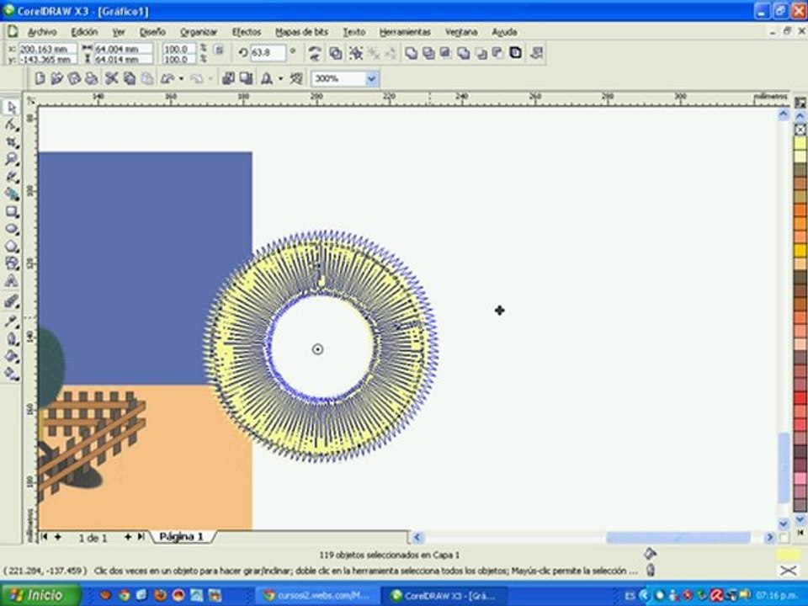Image resolution: width=808 pixels, height=606 pixels.
Task: Click the New document icon
Action: (x=40, y=78)
